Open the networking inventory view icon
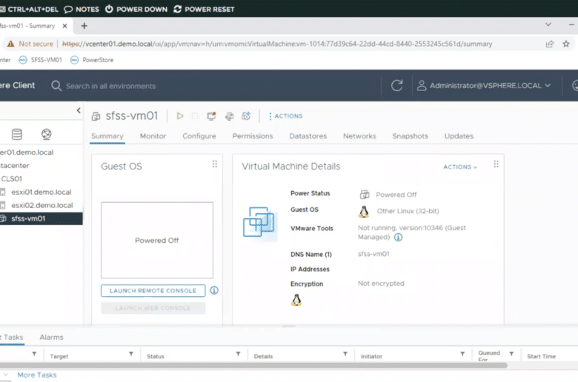 pyautogui.click(x=47, y=134)
